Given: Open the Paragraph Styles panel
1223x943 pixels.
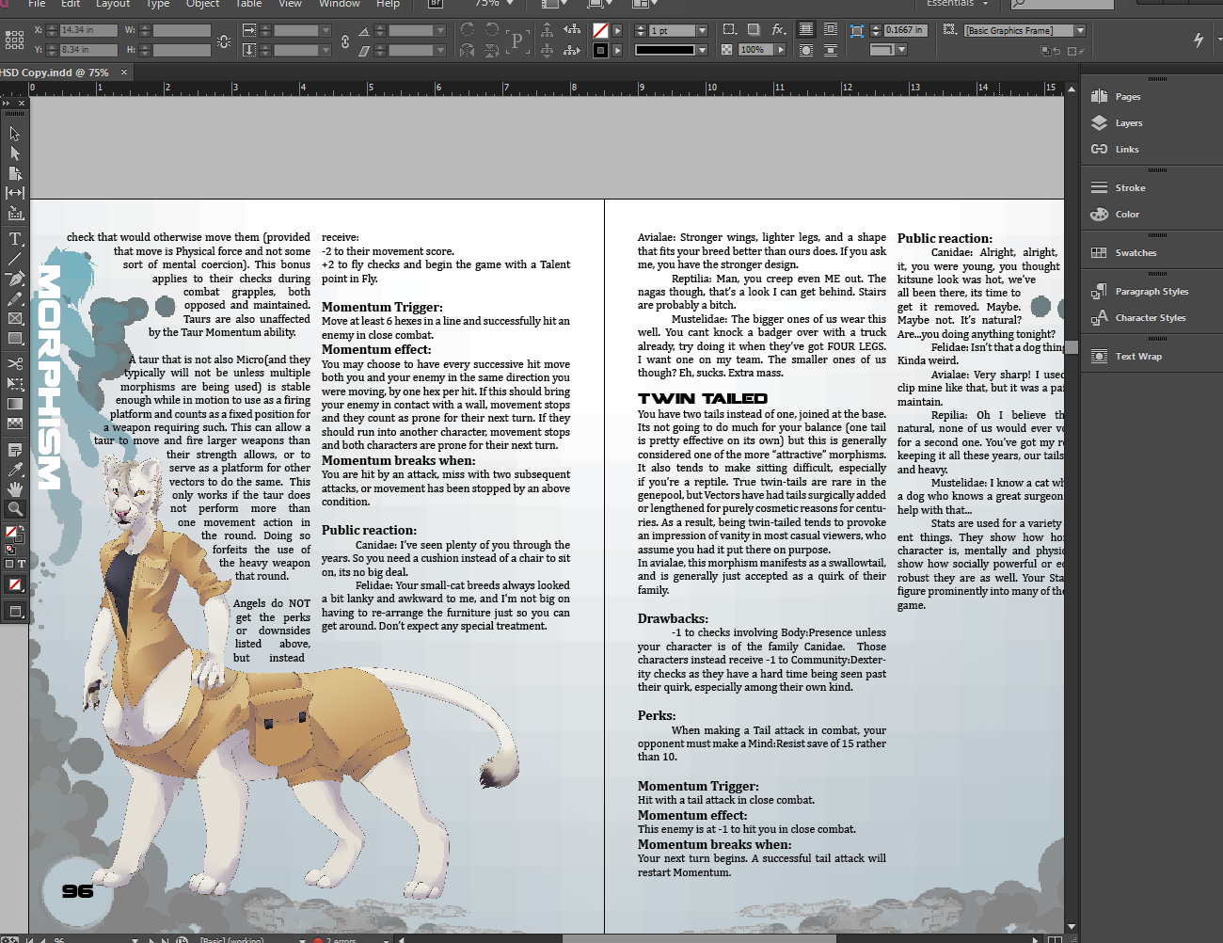Looking at the screenshot, I should 1152,292.
